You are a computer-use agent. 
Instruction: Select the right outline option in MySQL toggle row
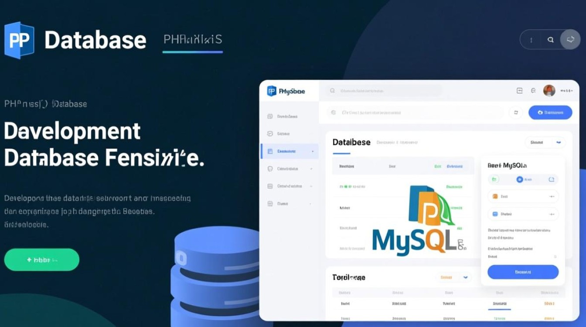pos(551,179)
